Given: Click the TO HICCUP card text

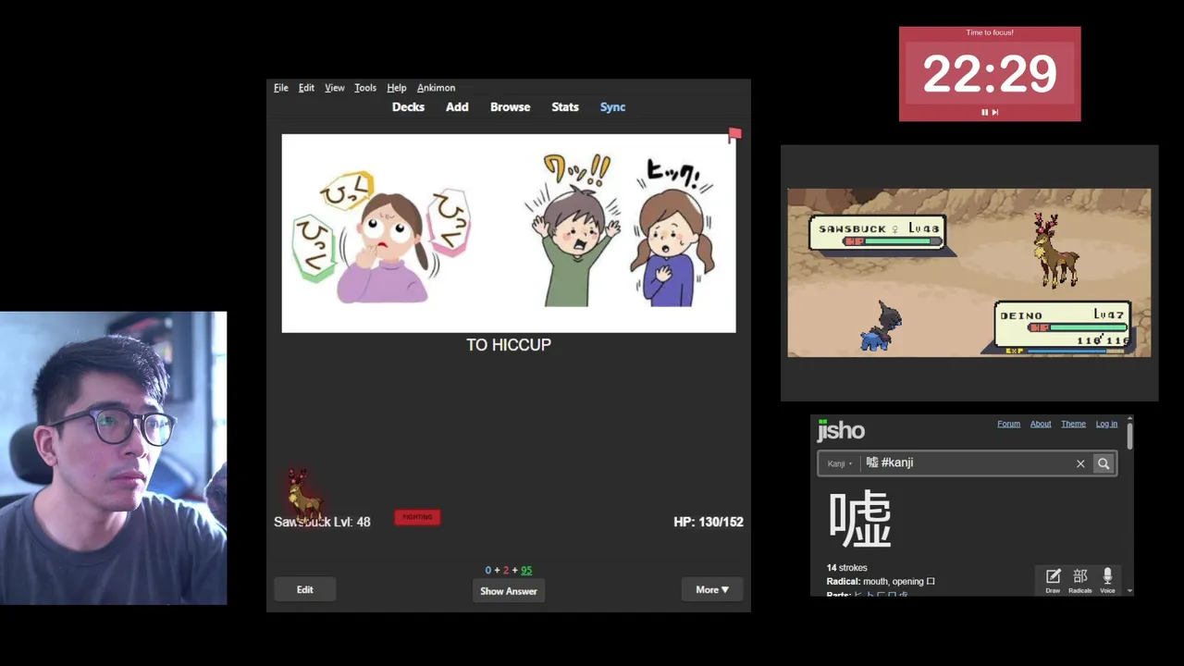Looking at the screenshot, I should pos(509,345).
